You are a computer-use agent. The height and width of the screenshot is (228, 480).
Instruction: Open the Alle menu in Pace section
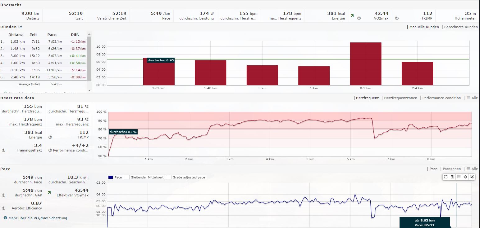472,169
